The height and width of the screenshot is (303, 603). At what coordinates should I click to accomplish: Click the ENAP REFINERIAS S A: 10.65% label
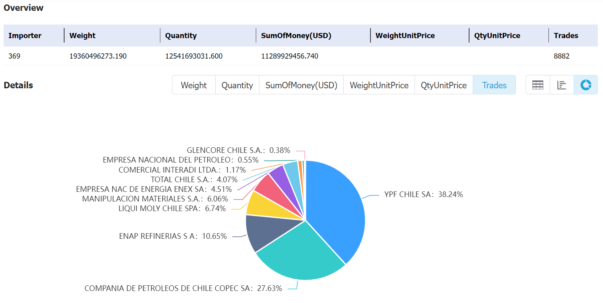click(x=173, y=236)
